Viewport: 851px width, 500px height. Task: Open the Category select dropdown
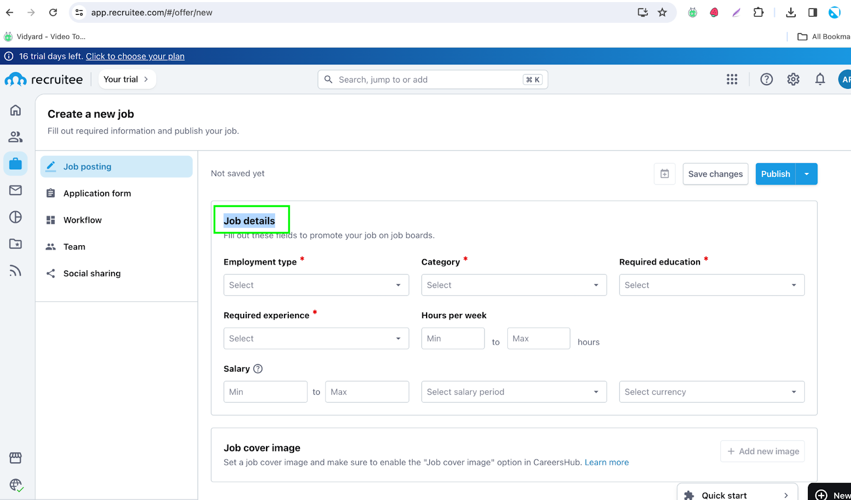[513, 285]
